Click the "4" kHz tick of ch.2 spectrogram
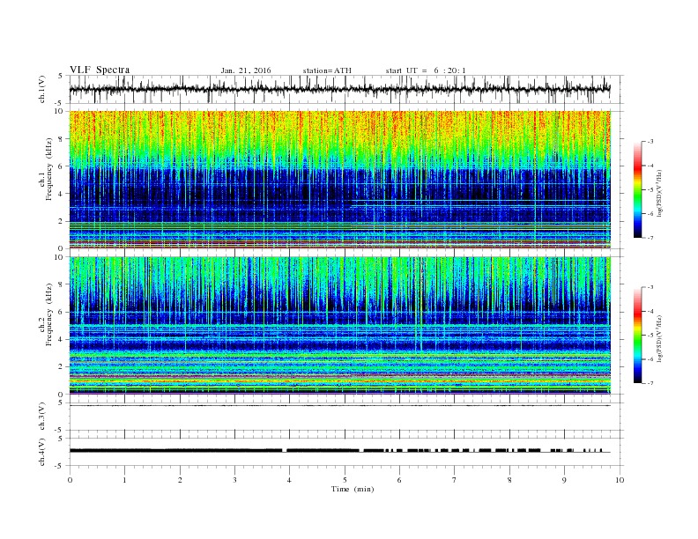698x539 pixels. pyautogui.click(x=61, y=339)
